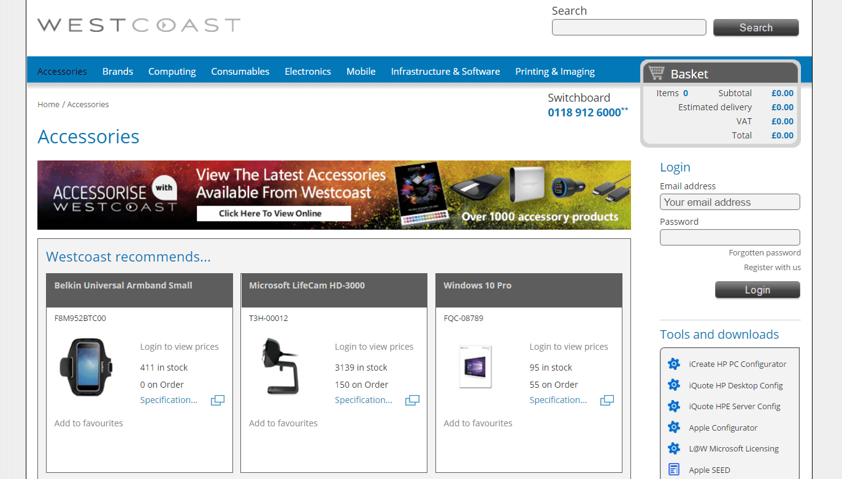Click Login to view prices for Windows 10 Pro
842x479 pixels.
coord(568,347)
